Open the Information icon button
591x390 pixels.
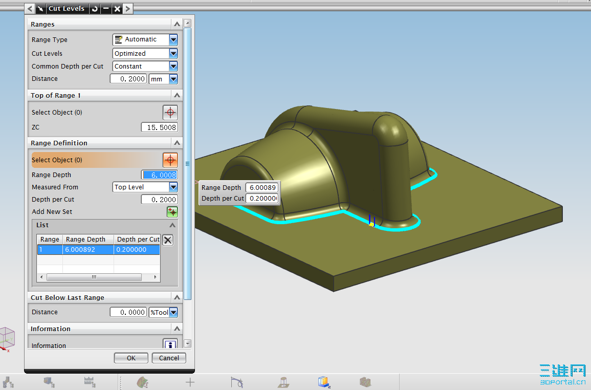170,343
